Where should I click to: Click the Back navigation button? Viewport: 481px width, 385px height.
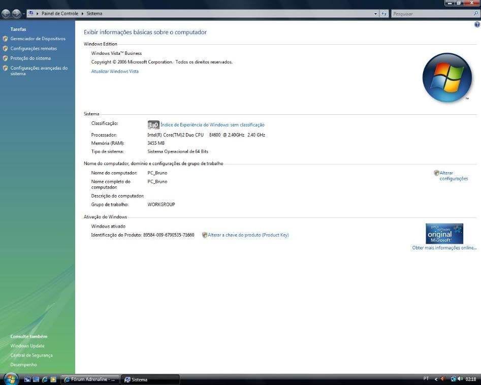tap(6, 14)
